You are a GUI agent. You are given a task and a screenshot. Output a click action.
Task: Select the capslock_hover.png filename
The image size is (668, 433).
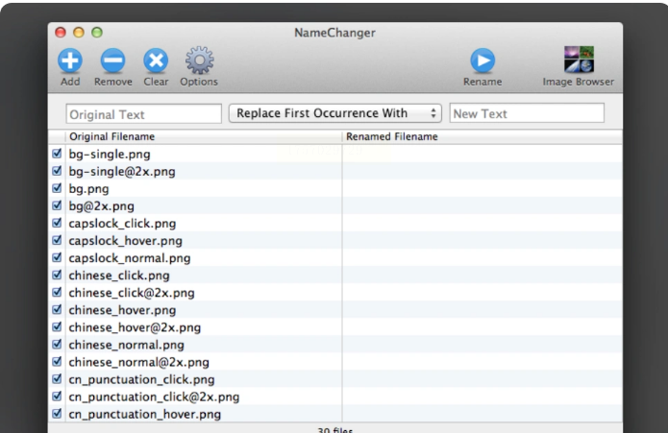(125, 241)
